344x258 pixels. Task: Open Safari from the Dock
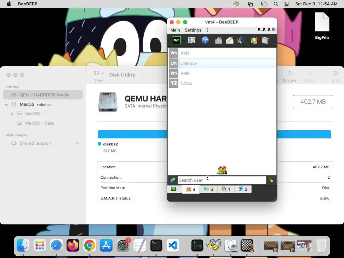pos(56,245)
